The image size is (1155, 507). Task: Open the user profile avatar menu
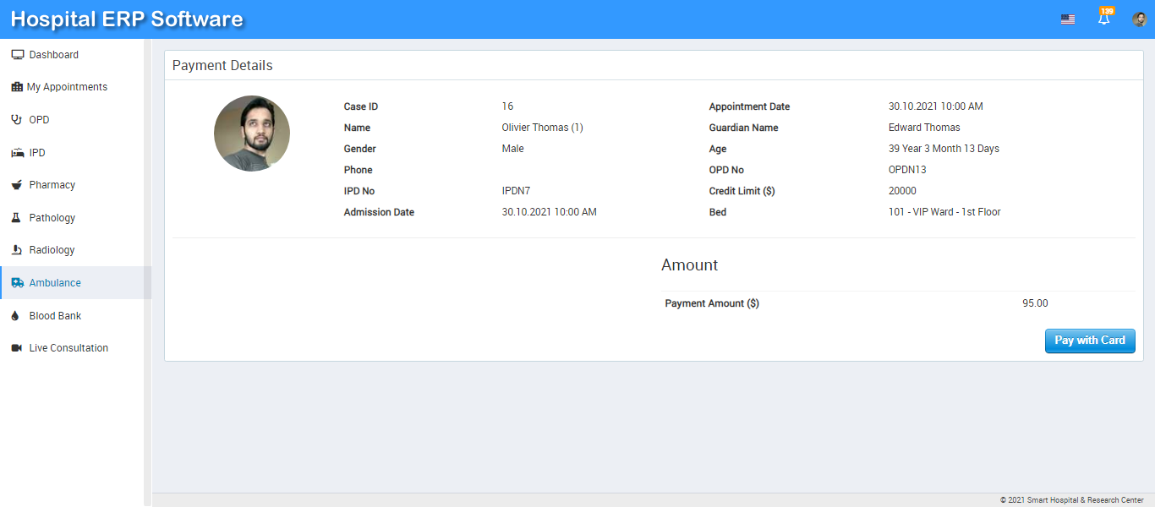[x=1139, y=19]
